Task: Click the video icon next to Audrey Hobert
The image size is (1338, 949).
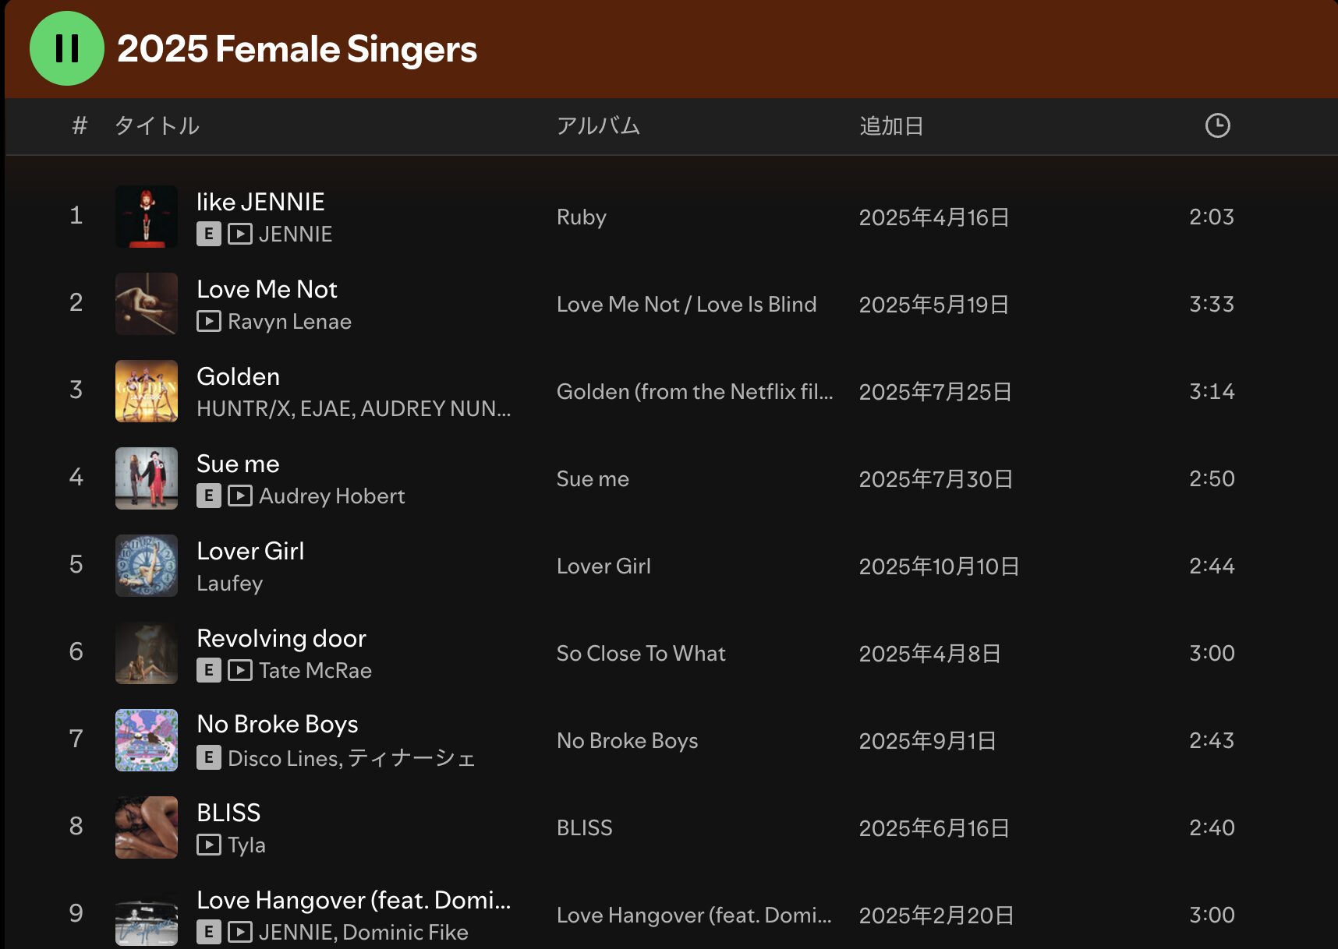Action: click(240, 496)
